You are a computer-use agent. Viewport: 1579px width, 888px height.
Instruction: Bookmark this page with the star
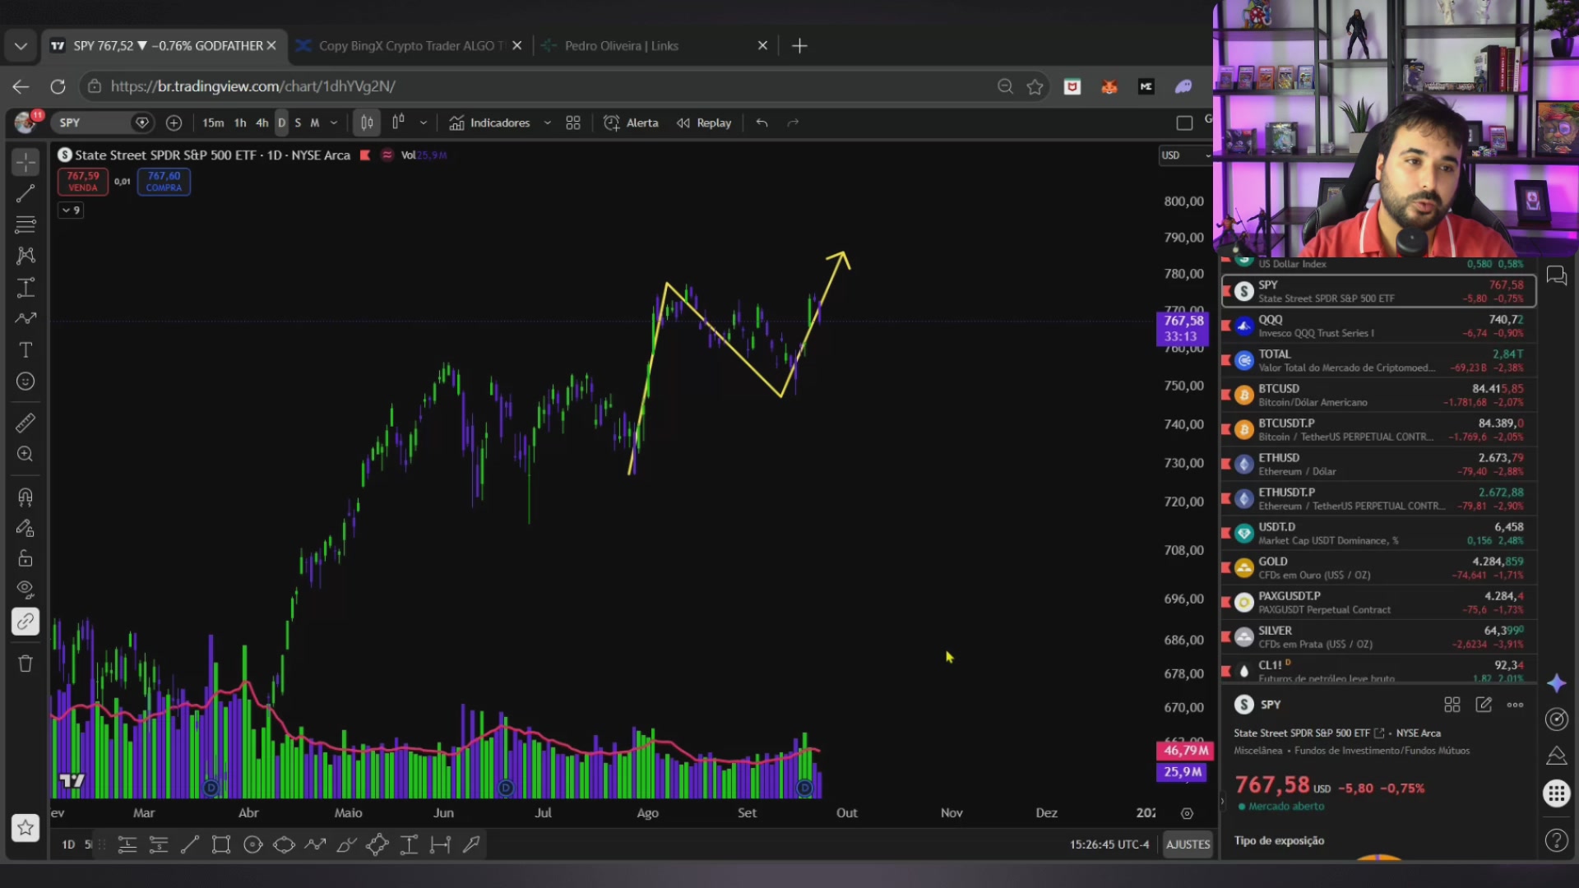(1035, 86)
